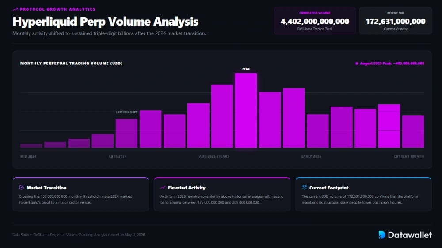The image size is (442, 248).
Task: Click the 172,631,000,000 recent 30D figure
Action: 396,21
